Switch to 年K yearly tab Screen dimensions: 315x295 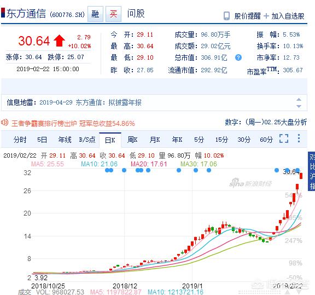coord(177,140)
